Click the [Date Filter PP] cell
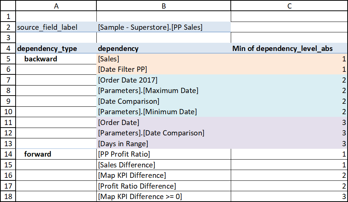 click(x=163, y=69)
